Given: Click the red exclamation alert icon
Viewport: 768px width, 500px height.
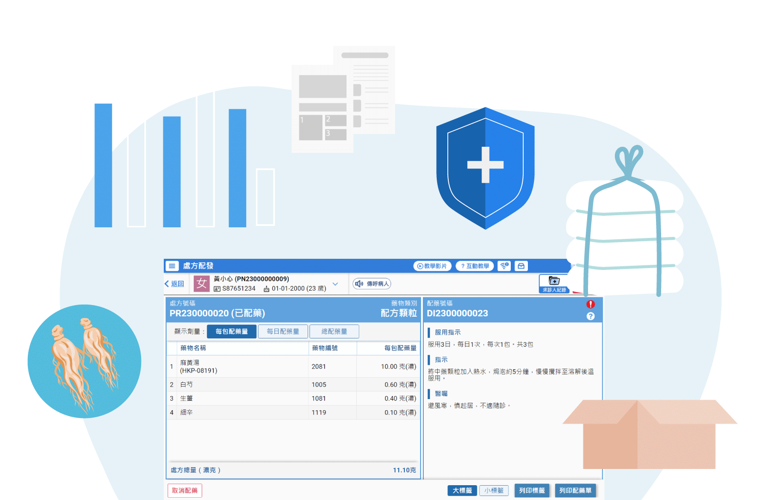Looking at the screenshot, I should [590, 304].
